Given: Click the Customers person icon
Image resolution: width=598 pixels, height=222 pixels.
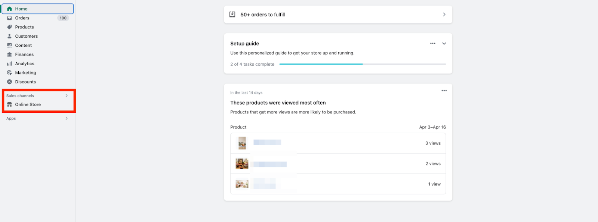Looking at the screenshot, I should pos(10,36).
